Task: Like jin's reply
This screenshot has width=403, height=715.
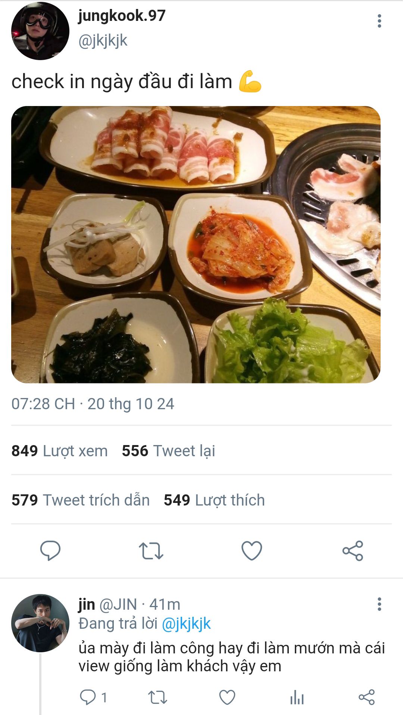Action: (227, 697)
